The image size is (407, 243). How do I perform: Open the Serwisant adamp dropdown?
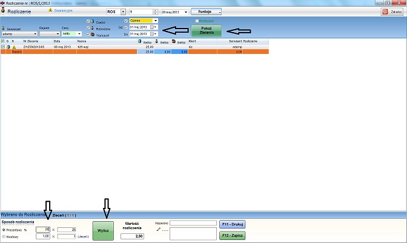point(35,34)
